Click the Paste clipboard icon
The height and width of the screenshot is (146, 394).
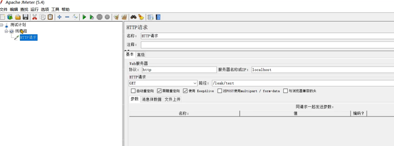click(50, 17)
